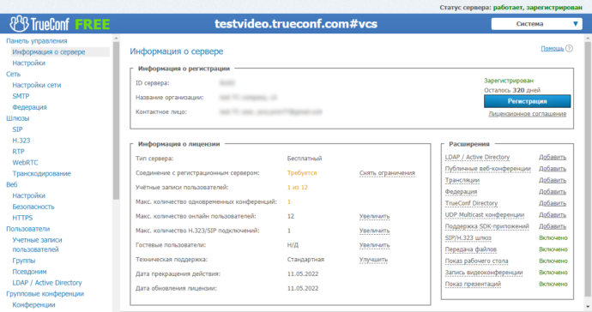Open Пользователи sidebar section

pyautogui.click(x=28, y=229)
